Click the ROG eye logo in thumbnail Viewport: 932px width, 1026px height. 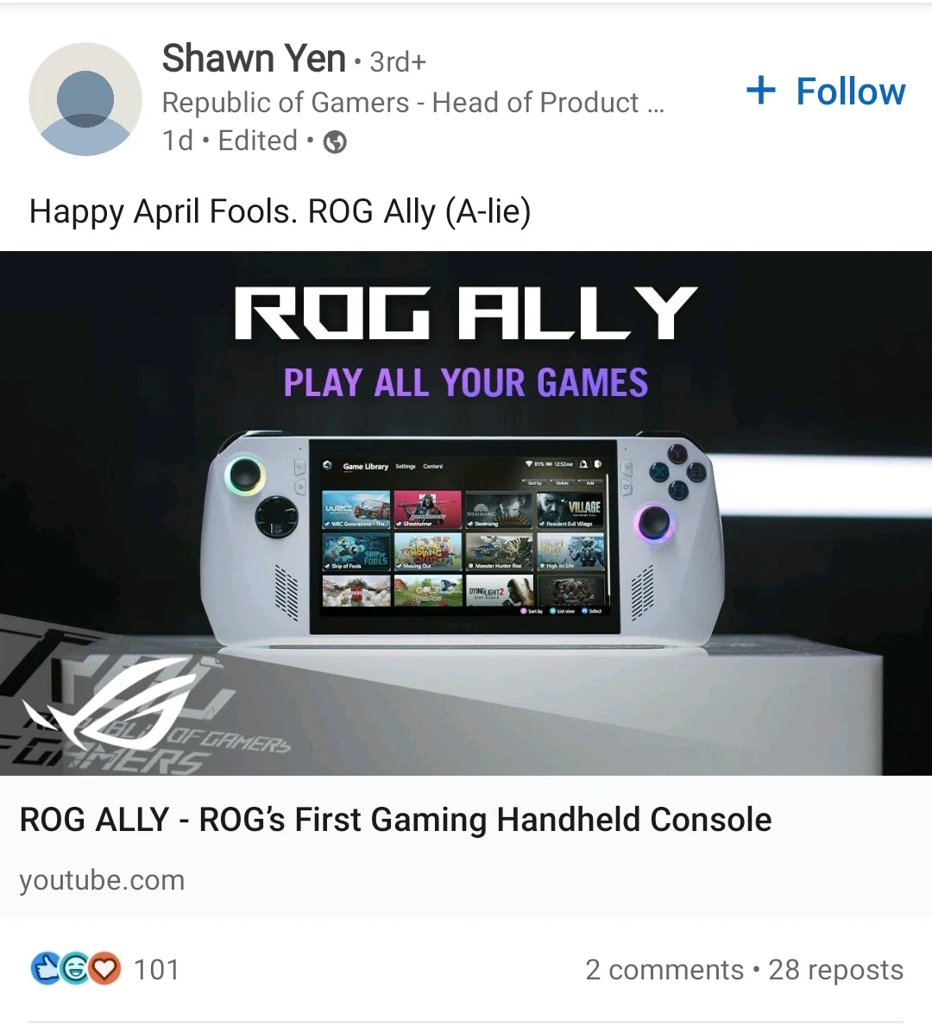(x=108, y=705)
